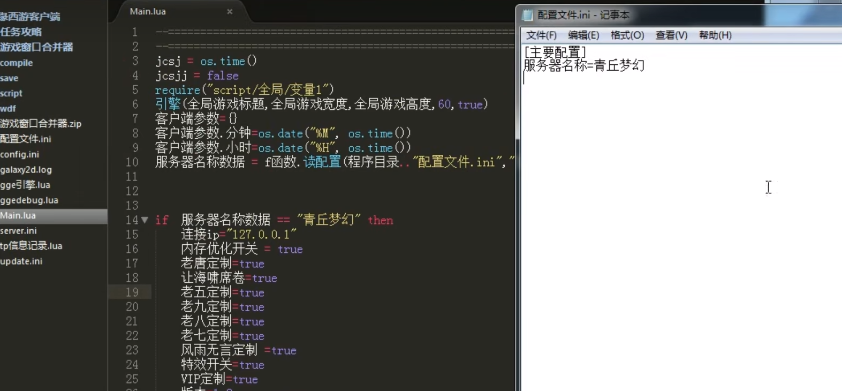The height and width of the screenshot is (391, 842).
Task: Click the 特效开关=true code line
Action: coord(223,365)
